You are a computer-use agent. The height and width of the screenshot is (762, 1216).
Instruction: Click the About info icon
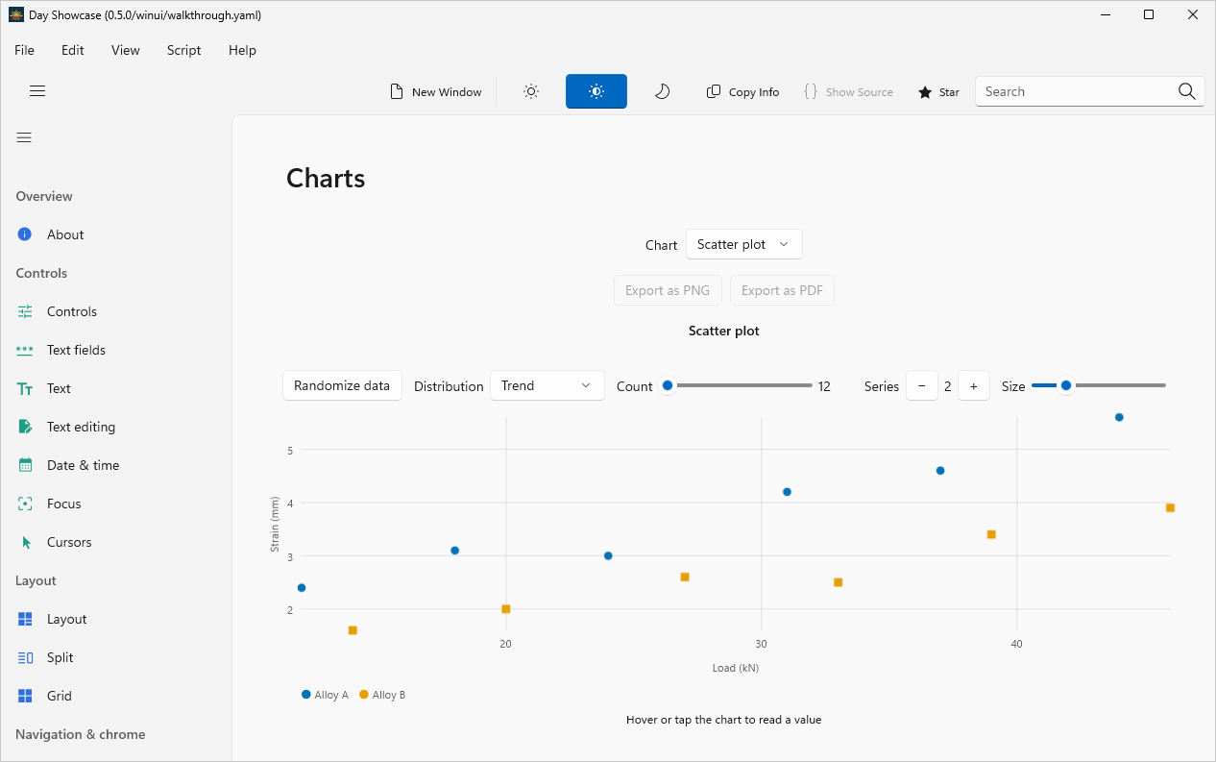pos(25,234)
